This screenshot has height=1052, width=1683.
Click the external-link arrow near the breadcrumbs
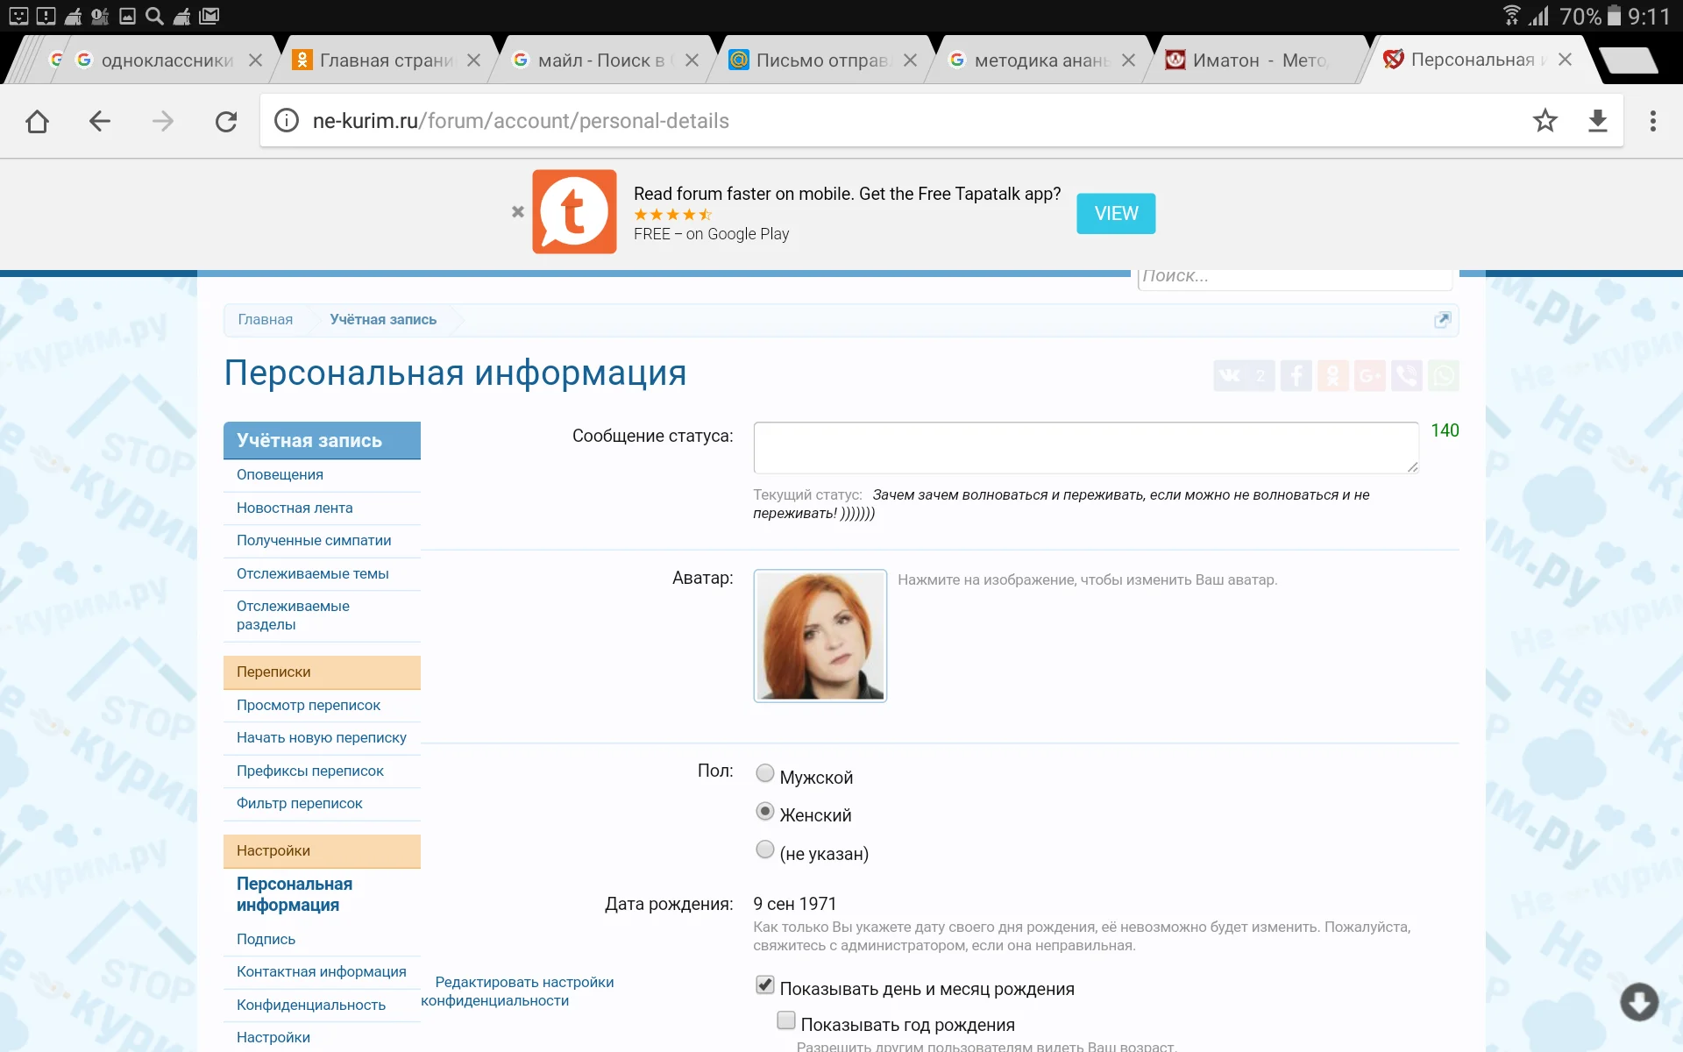1443,319
